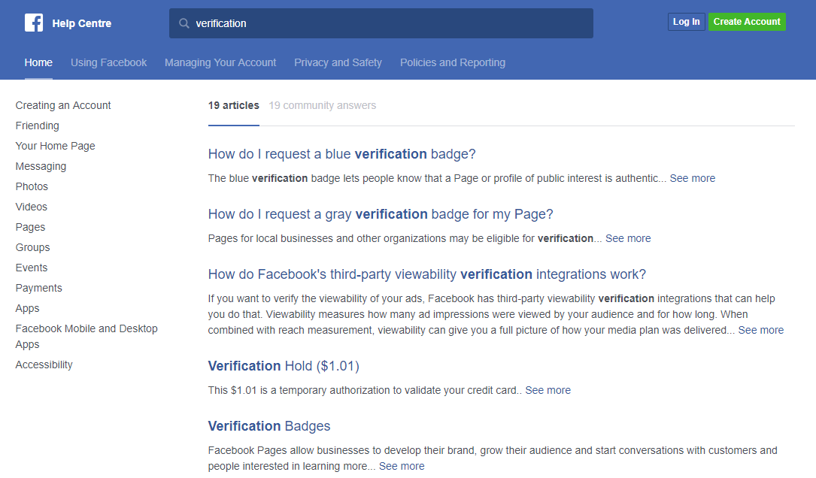Open Creating an Account sidebar topic
The width and height of the screenshot is (816, 478).
[x=63, y=105]
